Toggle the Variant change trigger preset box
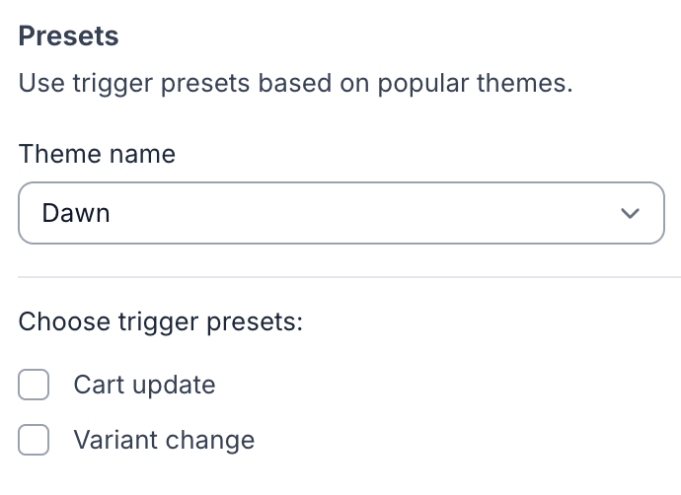 pyautogui.click(x=34, y=440)
